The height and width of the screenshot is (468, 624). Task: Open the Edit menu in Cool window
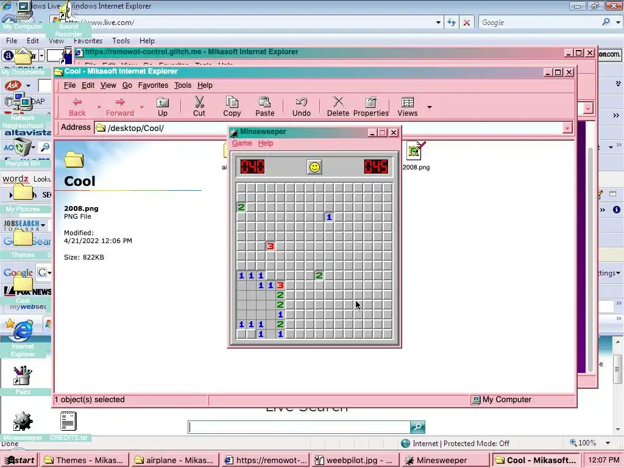point(88,85)
